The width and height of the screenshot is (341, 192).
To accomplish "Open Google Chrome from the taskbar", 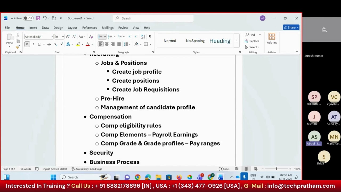I will [137, 177].
